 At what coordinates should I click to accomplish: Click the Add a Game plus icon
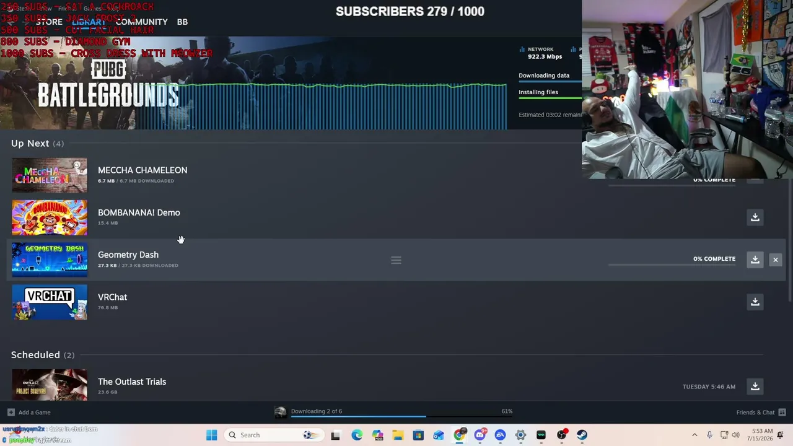point(11,413)
